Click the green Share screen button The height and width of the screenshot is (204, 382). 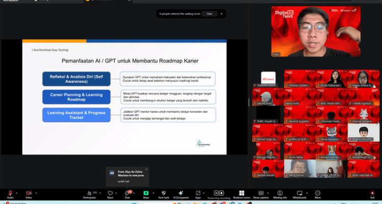[x=146, y=194]
